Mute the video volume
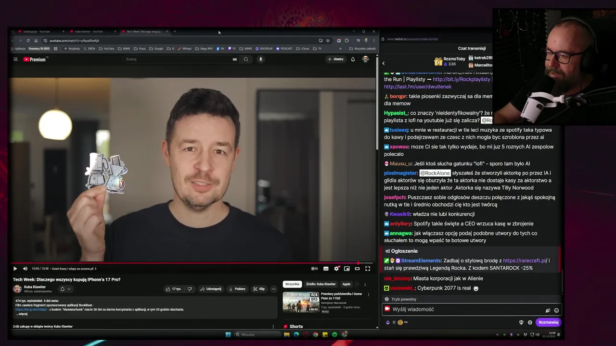The image size is (616, 346). (25, 269)
